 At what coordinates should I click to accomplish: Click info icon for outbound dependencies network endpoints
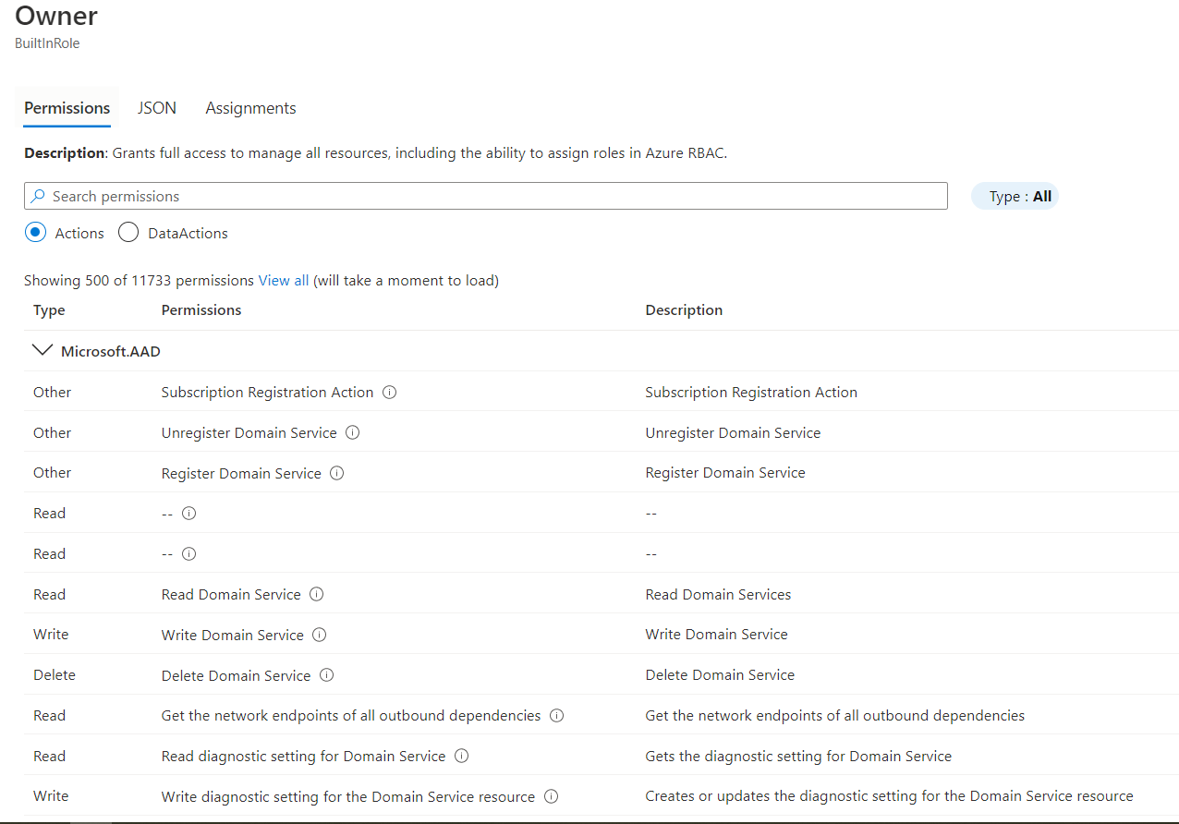pyautogui.click(x=556, y=716)
